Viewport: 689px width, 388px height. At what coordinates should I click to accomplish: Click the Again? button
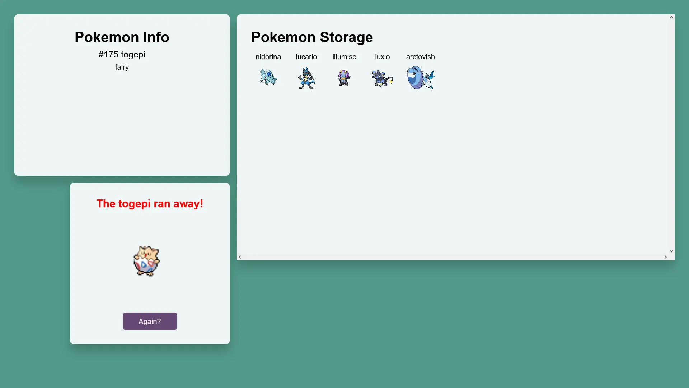click(150, 321)
